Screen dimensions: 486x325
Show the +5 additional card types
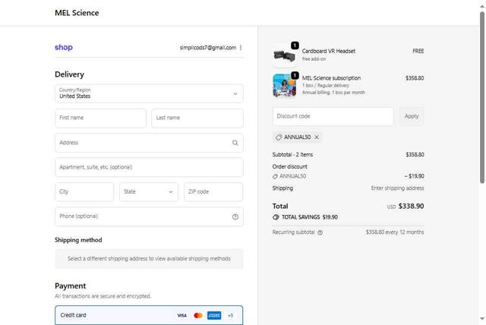click(230, 315)
